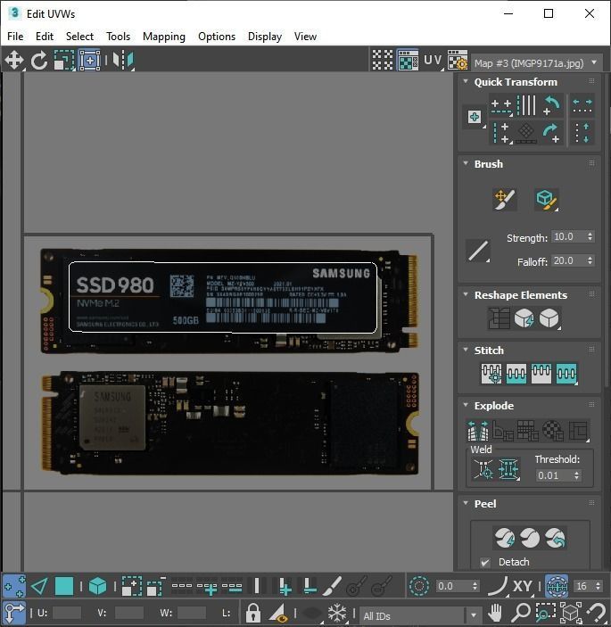This screenshot has height=627, width=611.
Task: Click the Mirror Horizontal tool
Action: pyautogui.click(x=123, y=61)
